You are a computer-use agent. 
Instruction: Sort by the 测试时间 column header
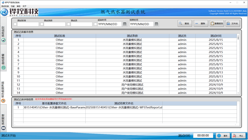[216, 36]
